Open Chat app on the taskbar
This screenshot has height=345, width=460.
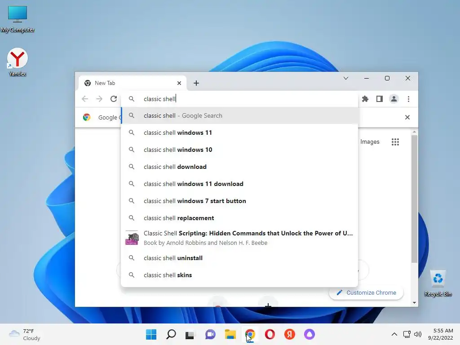(210, 334)
